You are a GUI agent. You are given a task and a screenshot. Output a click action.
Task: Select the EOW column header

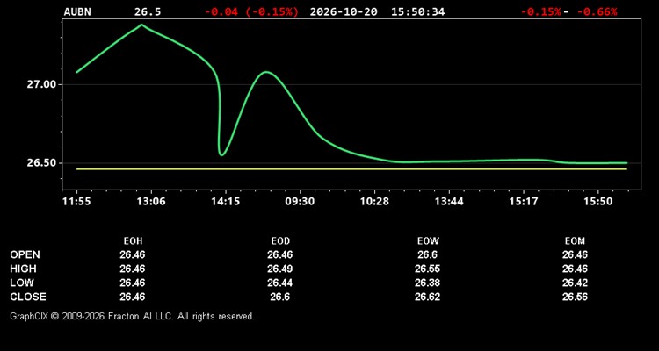coord(428,241)
